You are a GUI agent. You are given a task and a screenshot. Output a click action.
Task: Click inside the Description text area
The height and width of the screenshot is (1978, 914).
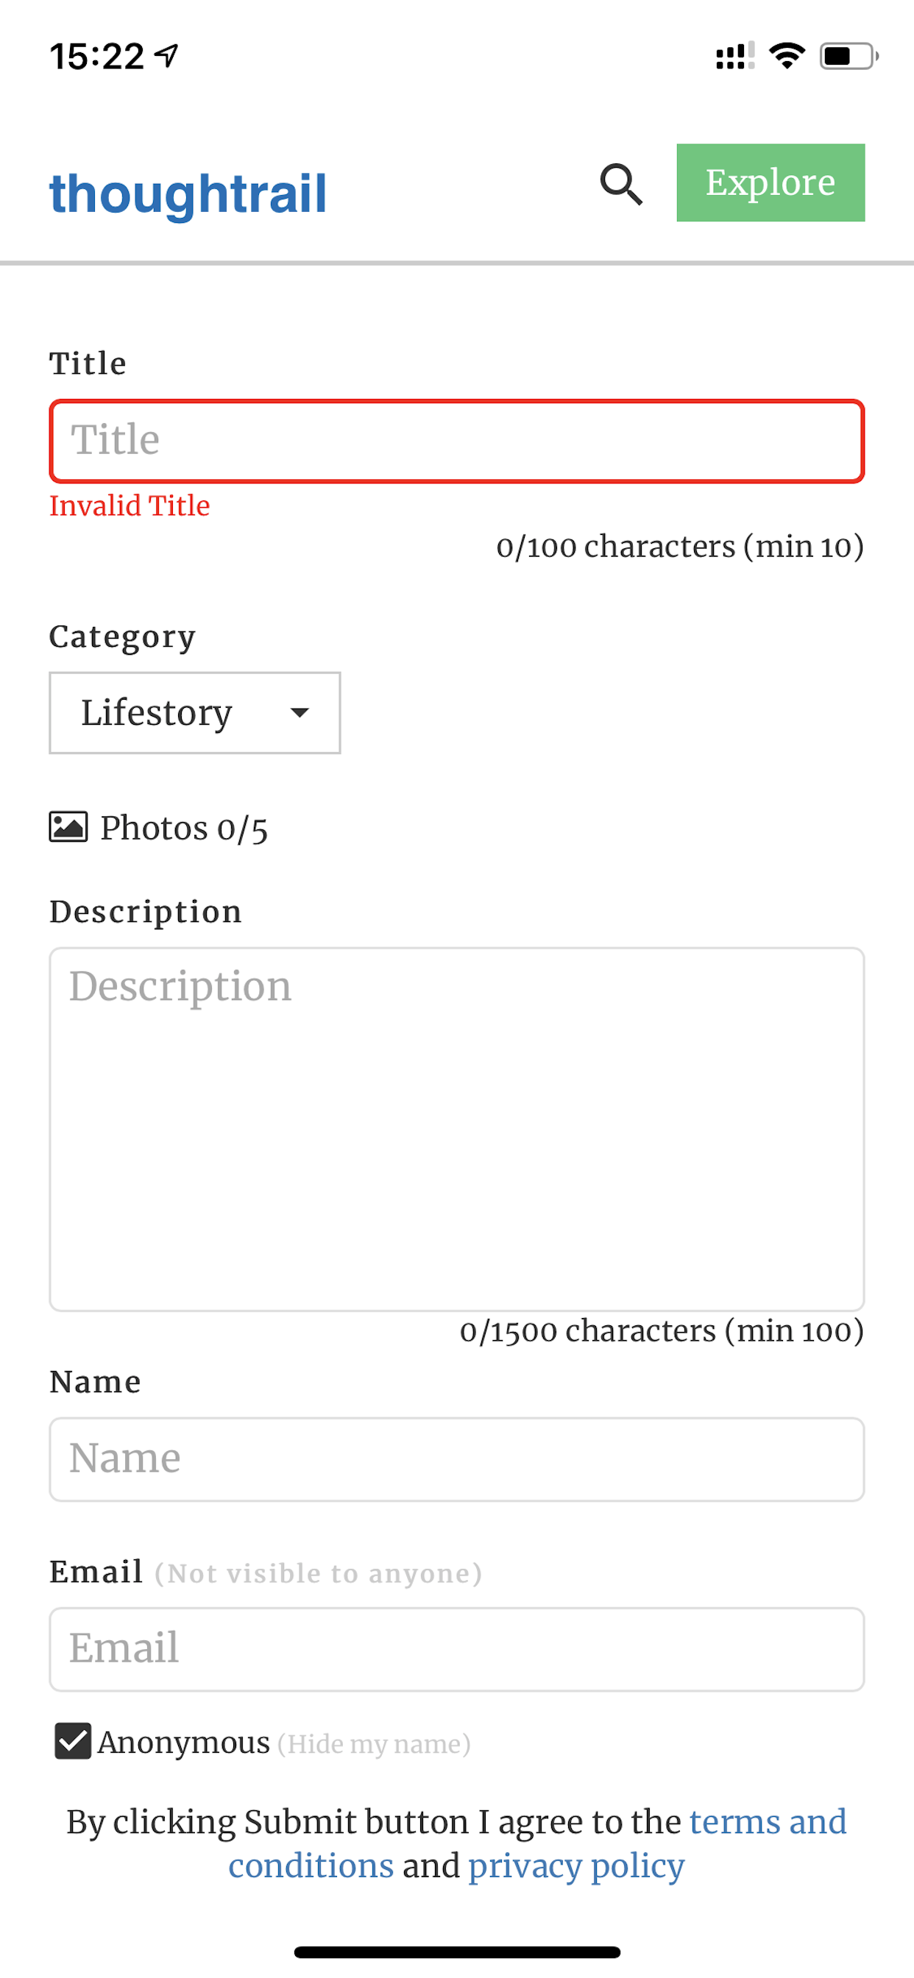coord(456,1129)
